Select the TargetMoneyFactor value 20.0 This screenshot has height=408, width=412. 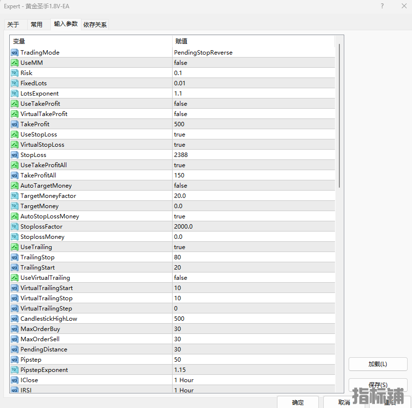click(180, 196)
